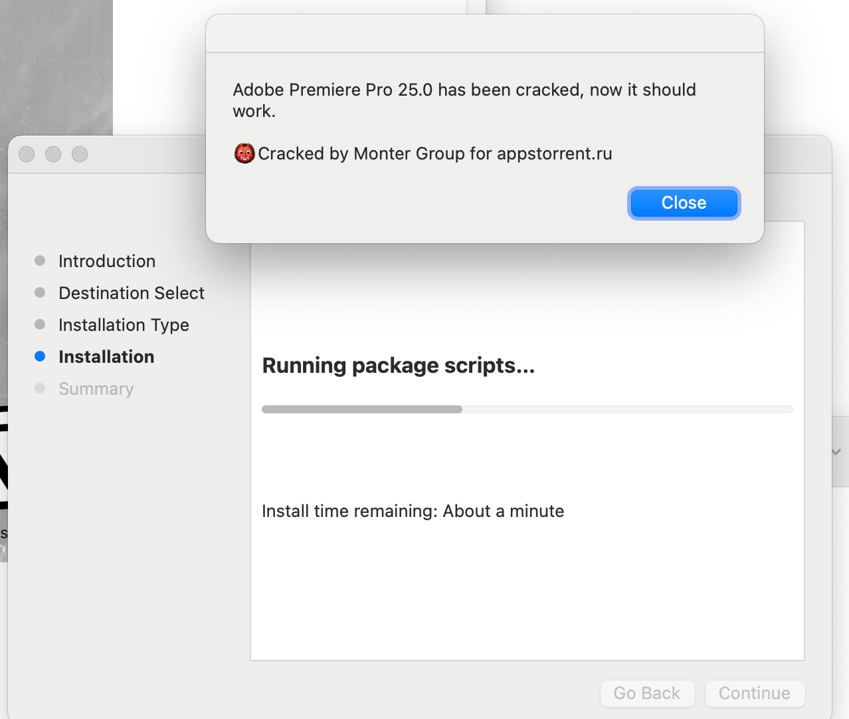This screenshot has width=849, height=719.
Task: Select the bold Installation step
Action: tap(106, 357)
